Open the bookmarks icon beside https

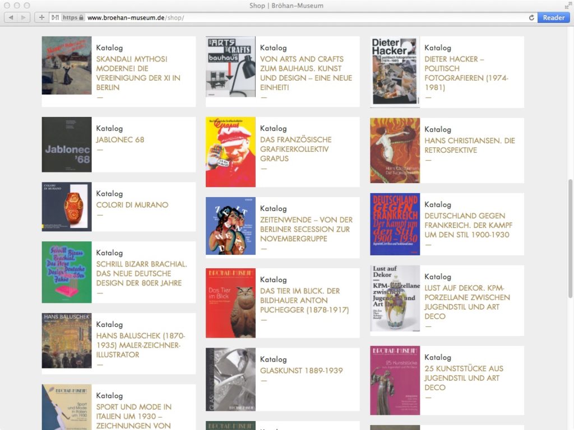tap(55, 17)
